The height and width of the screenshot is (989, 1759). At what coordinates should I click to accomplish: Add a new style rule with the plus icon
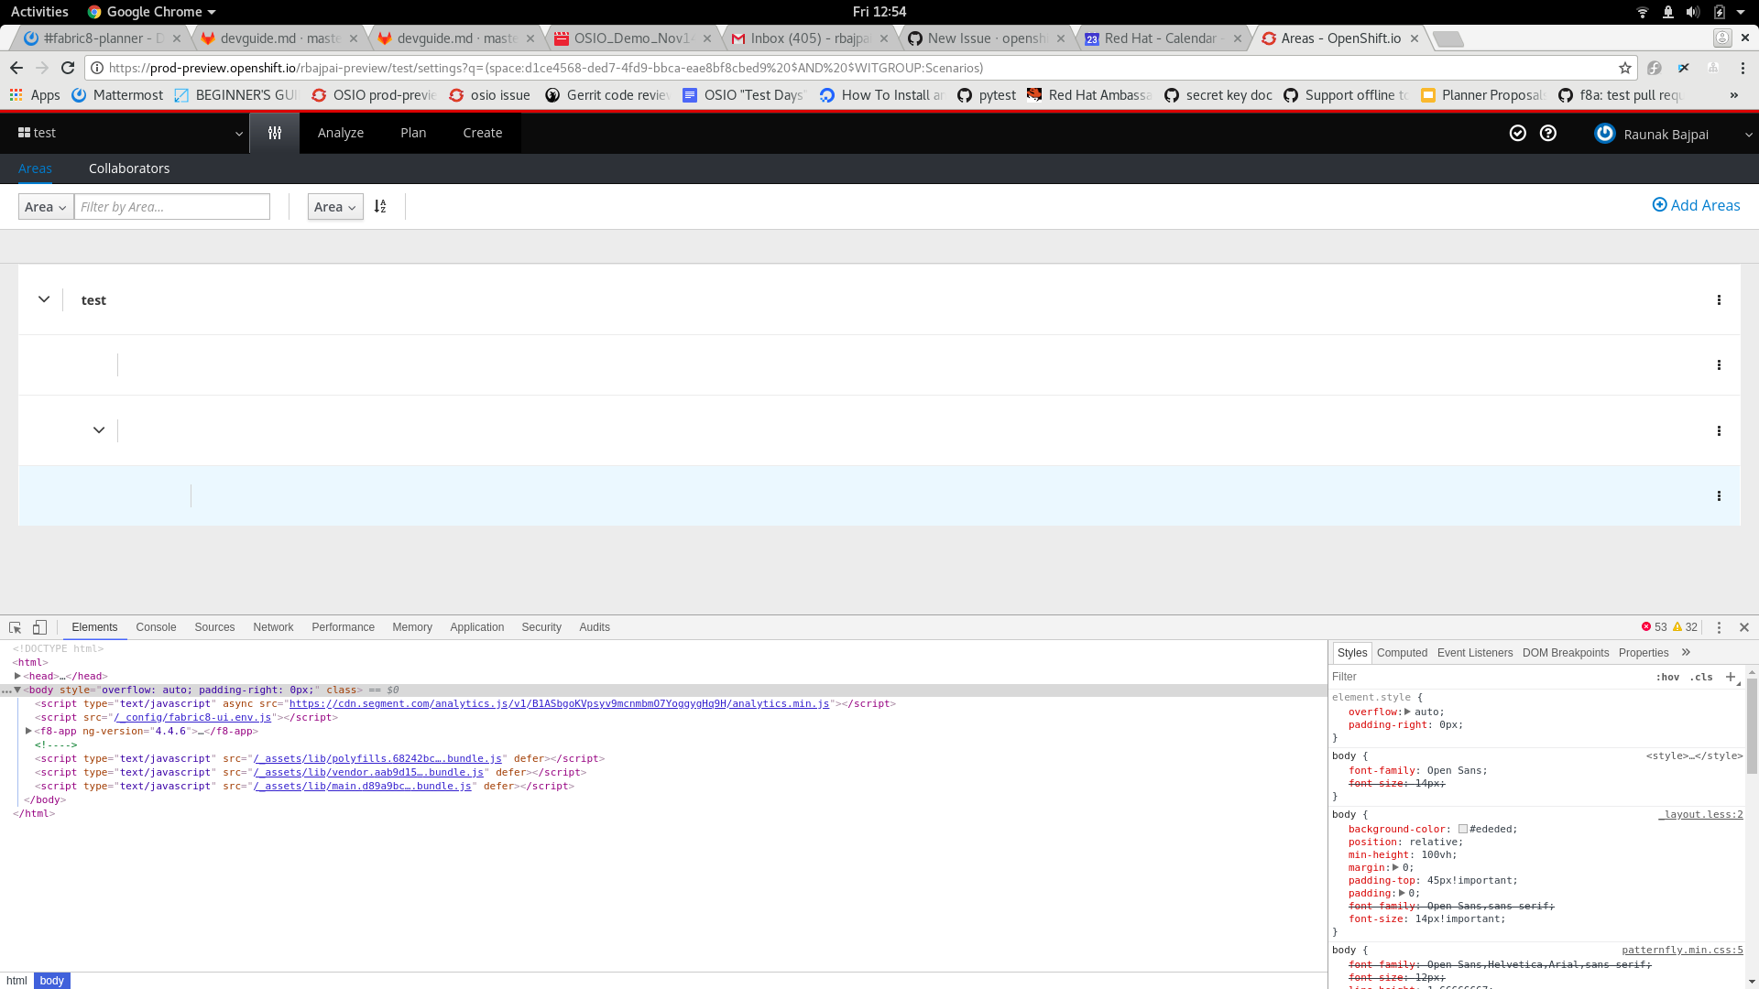[1730, 677]
